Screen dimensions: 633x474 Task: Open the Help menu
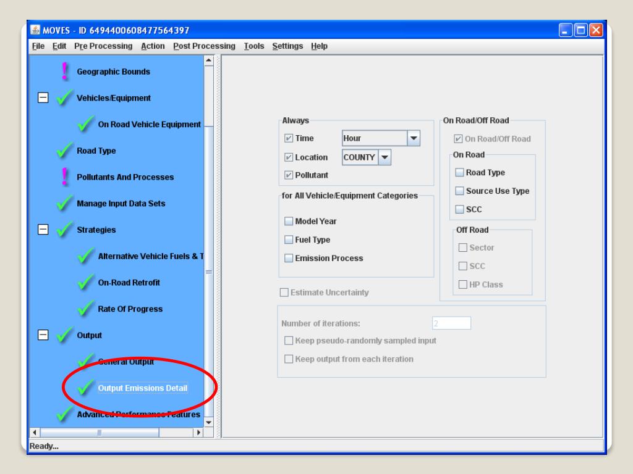pos(320,46)
